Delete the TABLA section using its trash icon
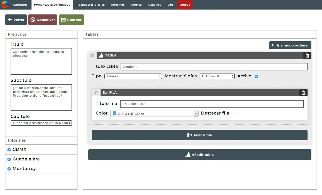Screen dimensions: 322x195 tap(307, 55)
